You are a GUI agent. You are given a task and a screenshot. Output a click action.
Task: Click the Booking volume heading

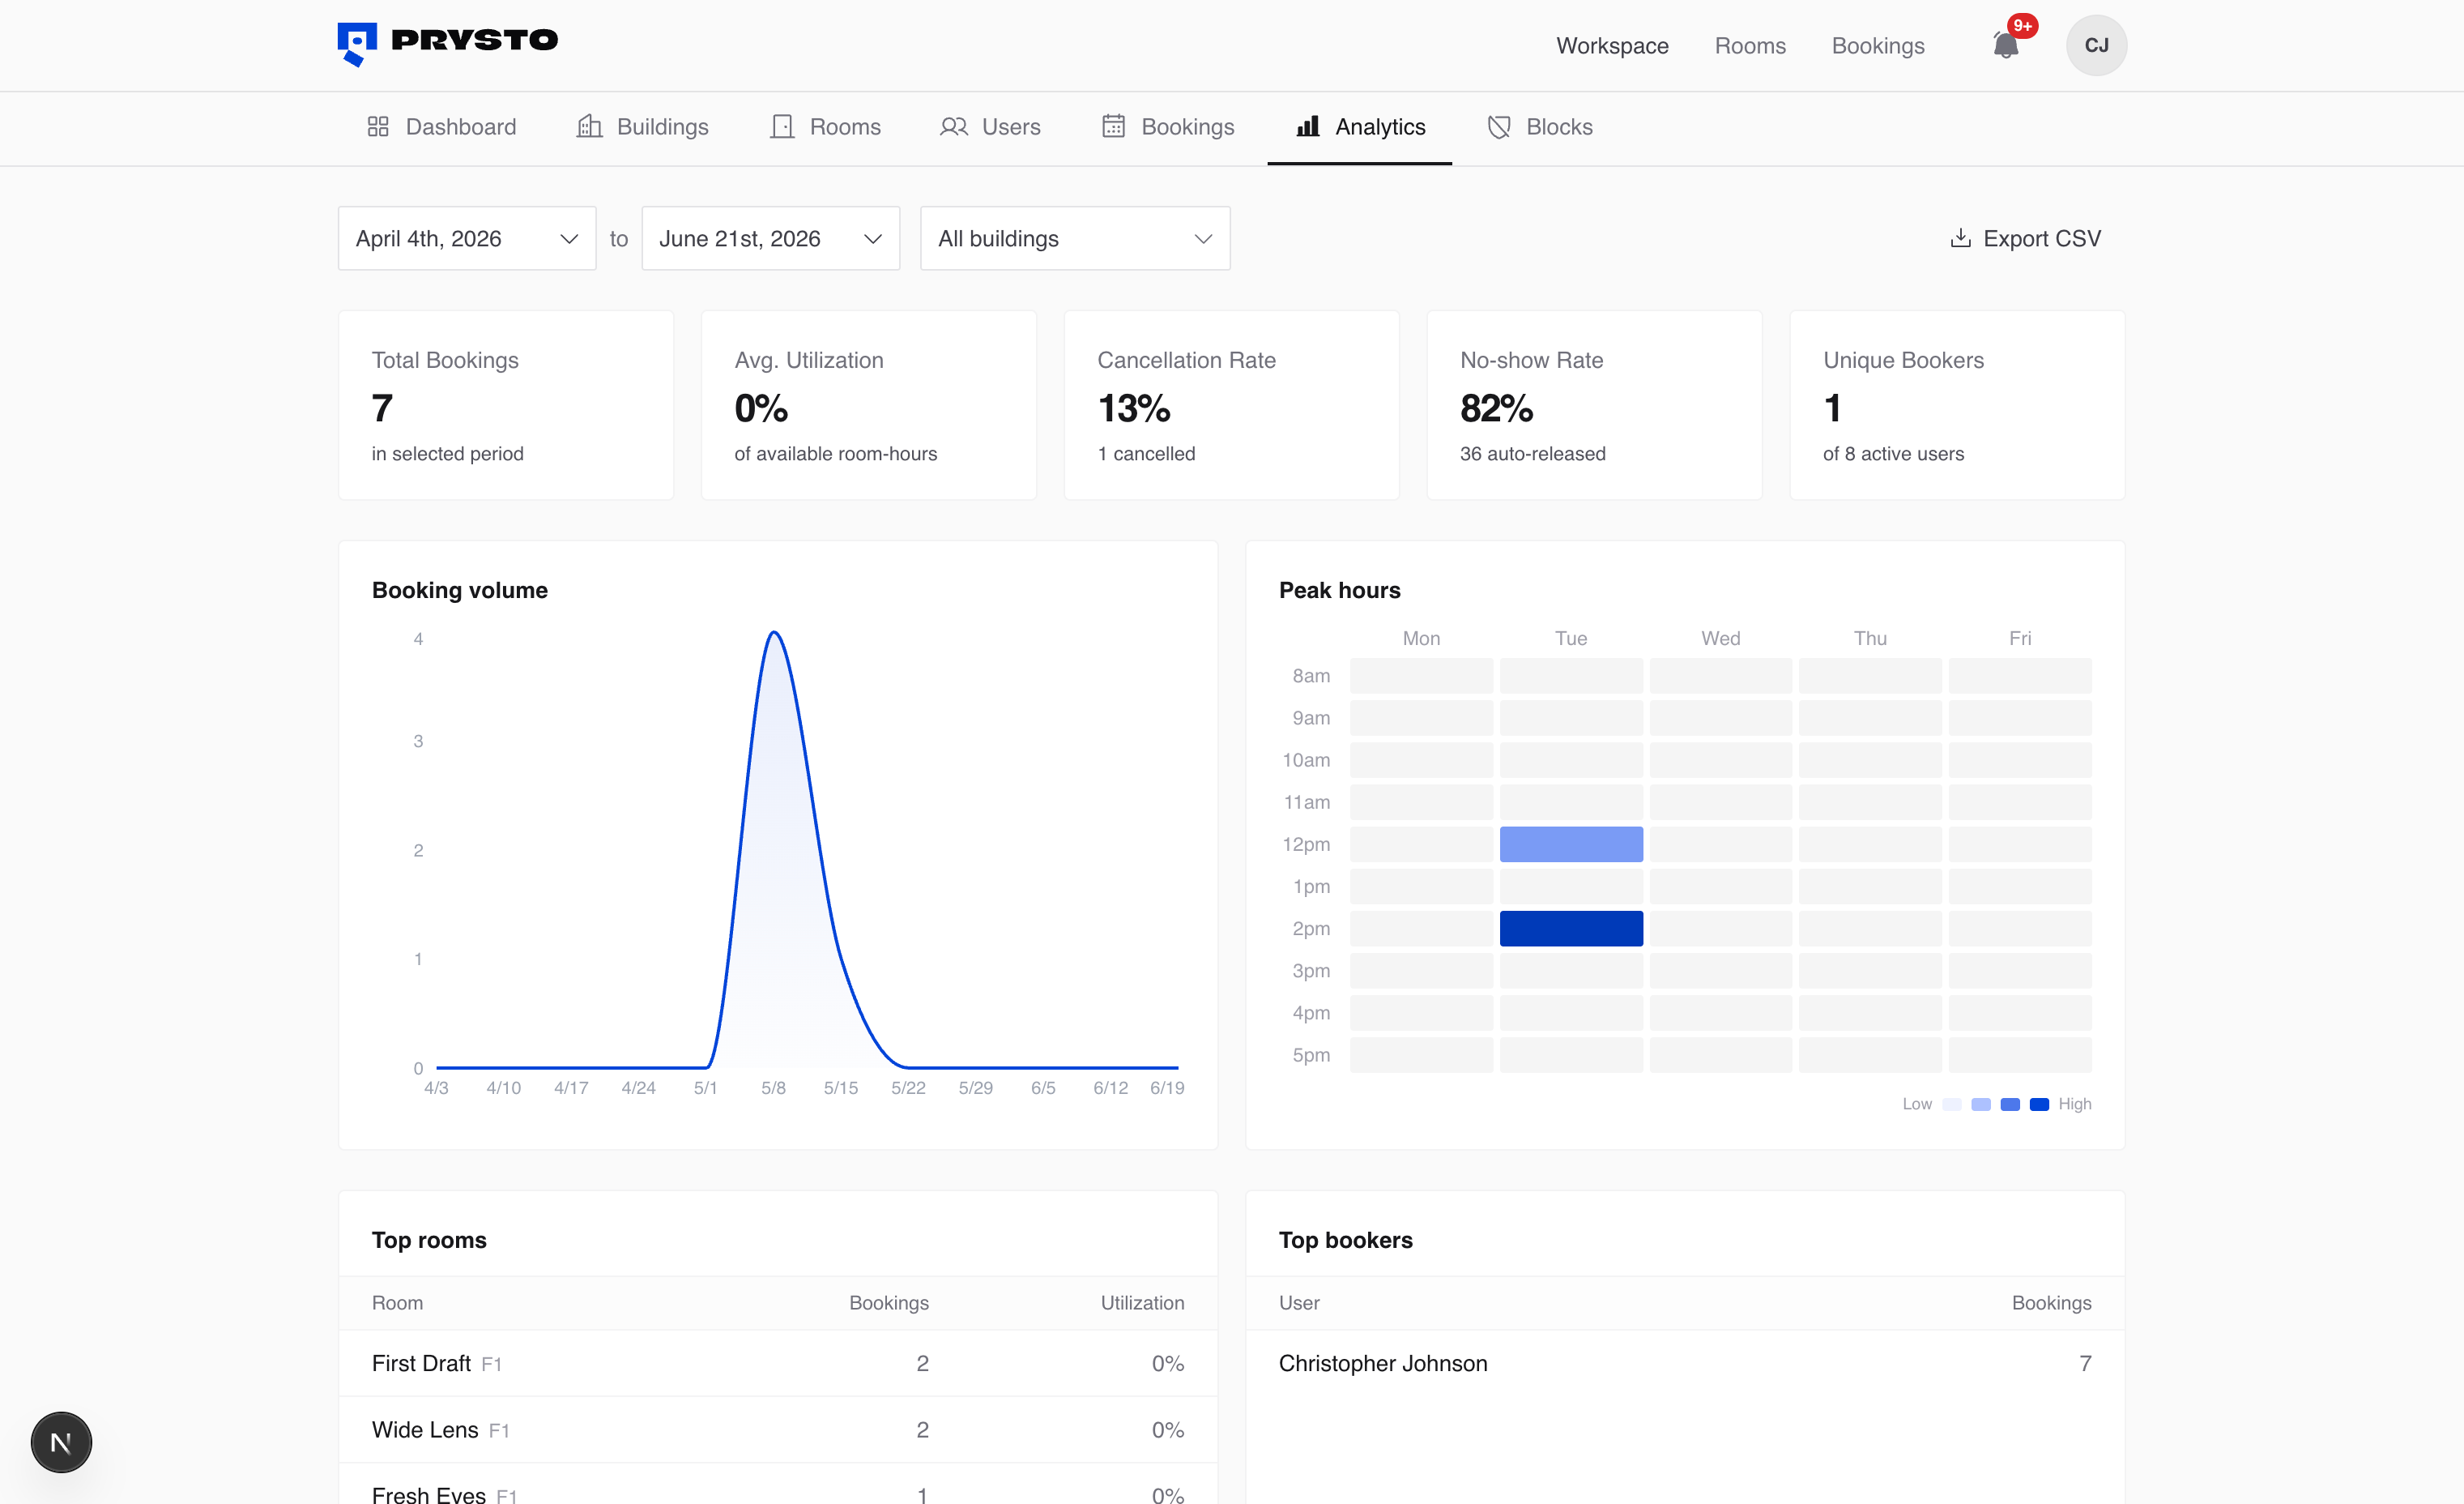point(459,591)
